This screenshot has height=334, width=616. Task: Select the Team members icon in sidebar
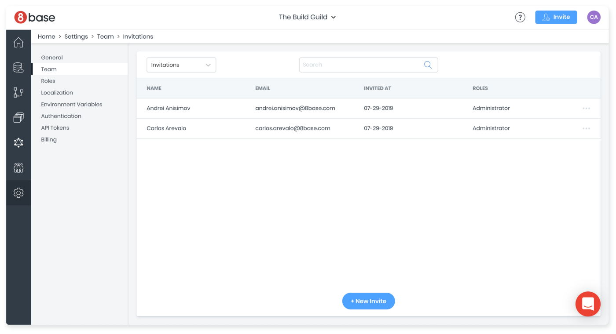click(18, 167)
